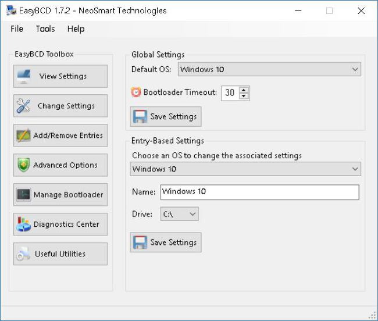This screenshot has height=321, width=378.
Task: Click the EasyBCD app icon in title bar
Action: pyautogui.click(x=11, y=10)
